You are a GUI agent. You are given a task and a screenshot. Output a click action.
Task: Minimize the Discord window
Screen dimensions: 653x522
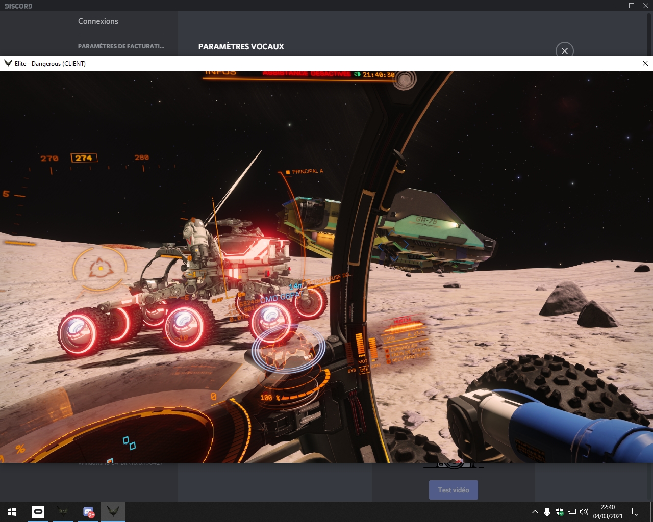coord(618,6)
